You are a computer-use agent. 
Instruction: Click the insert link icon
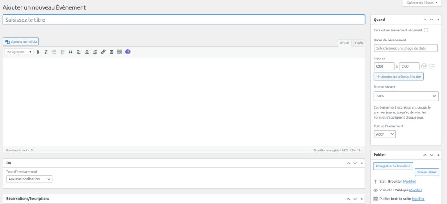[103, 52]
